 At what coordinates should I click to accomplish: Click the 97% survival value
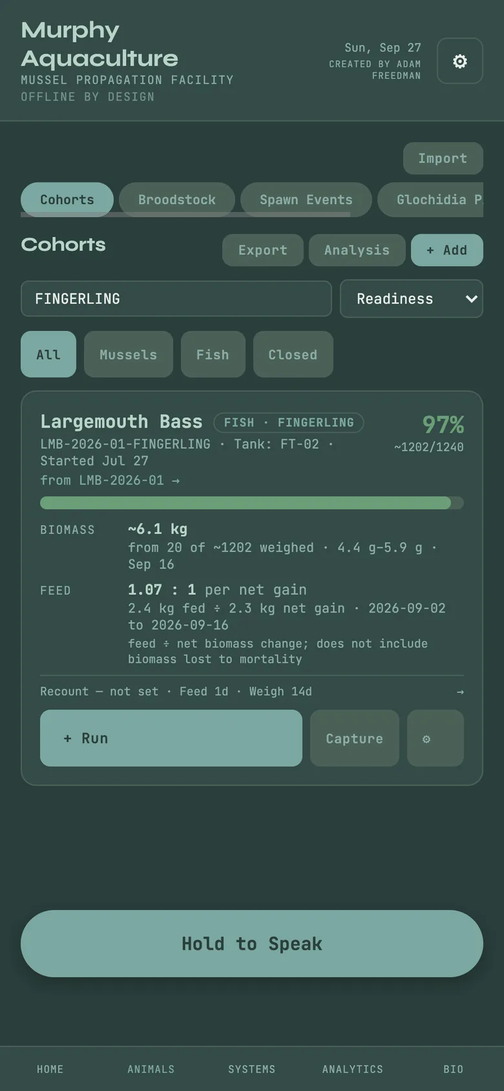click(443, 425)
